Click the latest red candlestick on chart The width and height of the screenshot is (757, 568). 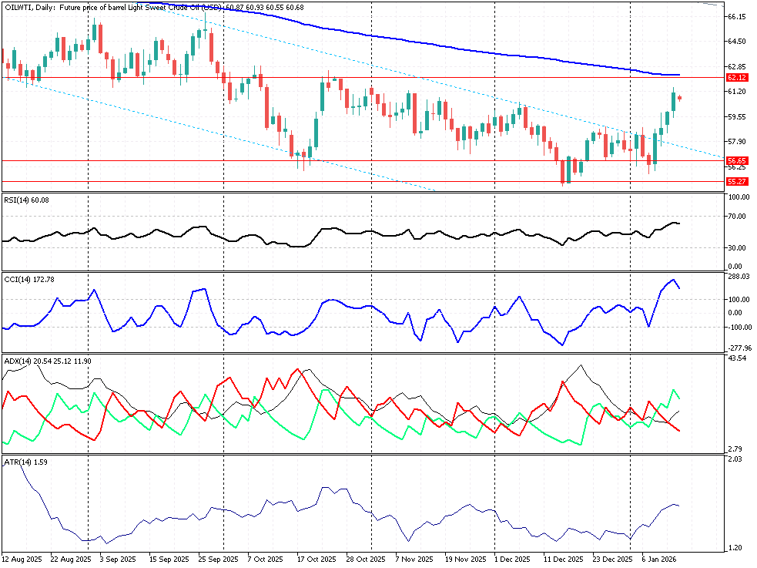[680, 98]
